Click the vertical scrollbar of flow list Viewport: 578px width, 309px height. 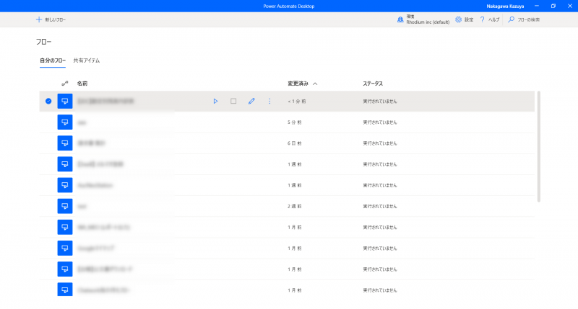539,144
